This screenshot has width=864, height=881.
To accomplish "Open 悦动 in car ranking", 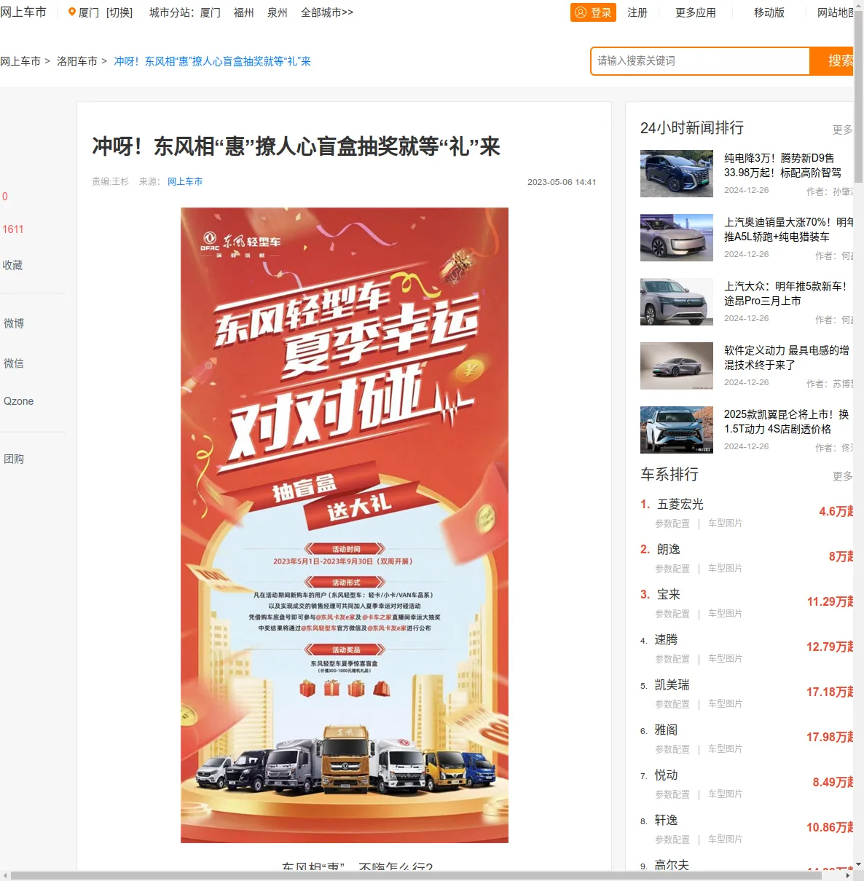I will point(666,775).
